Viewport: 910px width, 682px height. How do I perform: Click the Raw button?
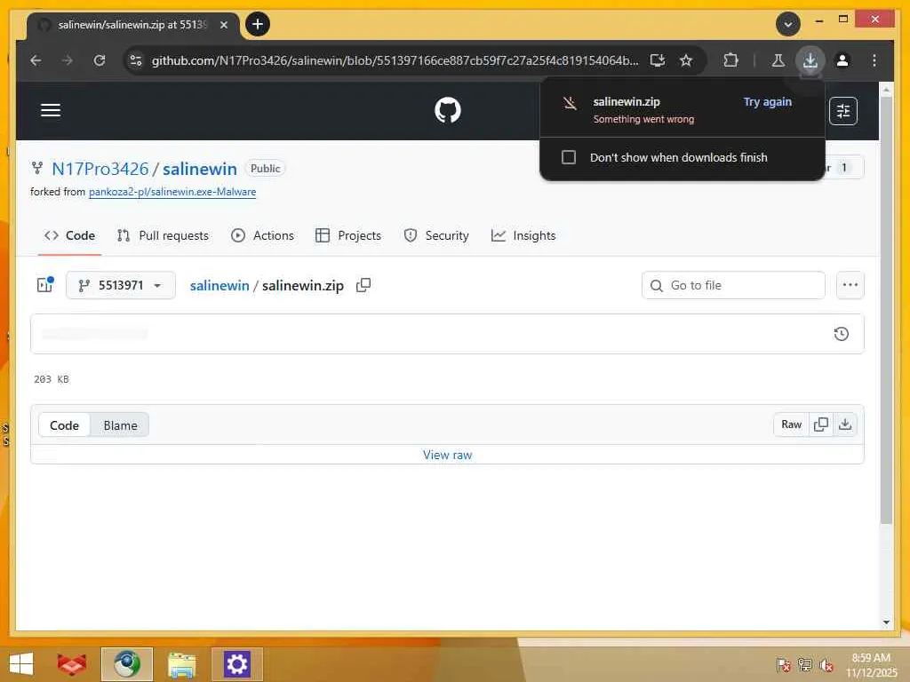pos(791,424)
